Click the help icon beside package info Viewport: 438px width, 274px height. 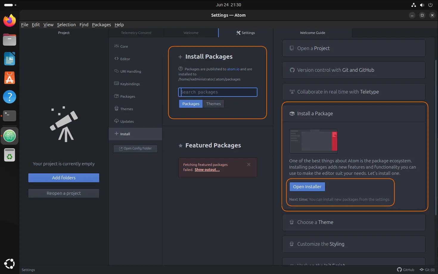point(180,68)
